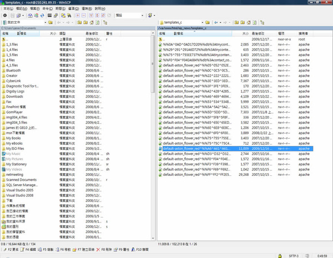This screenshot has width=333, height=258.
Task: Open session in PuTTY icon
Action: click(56, 16)
